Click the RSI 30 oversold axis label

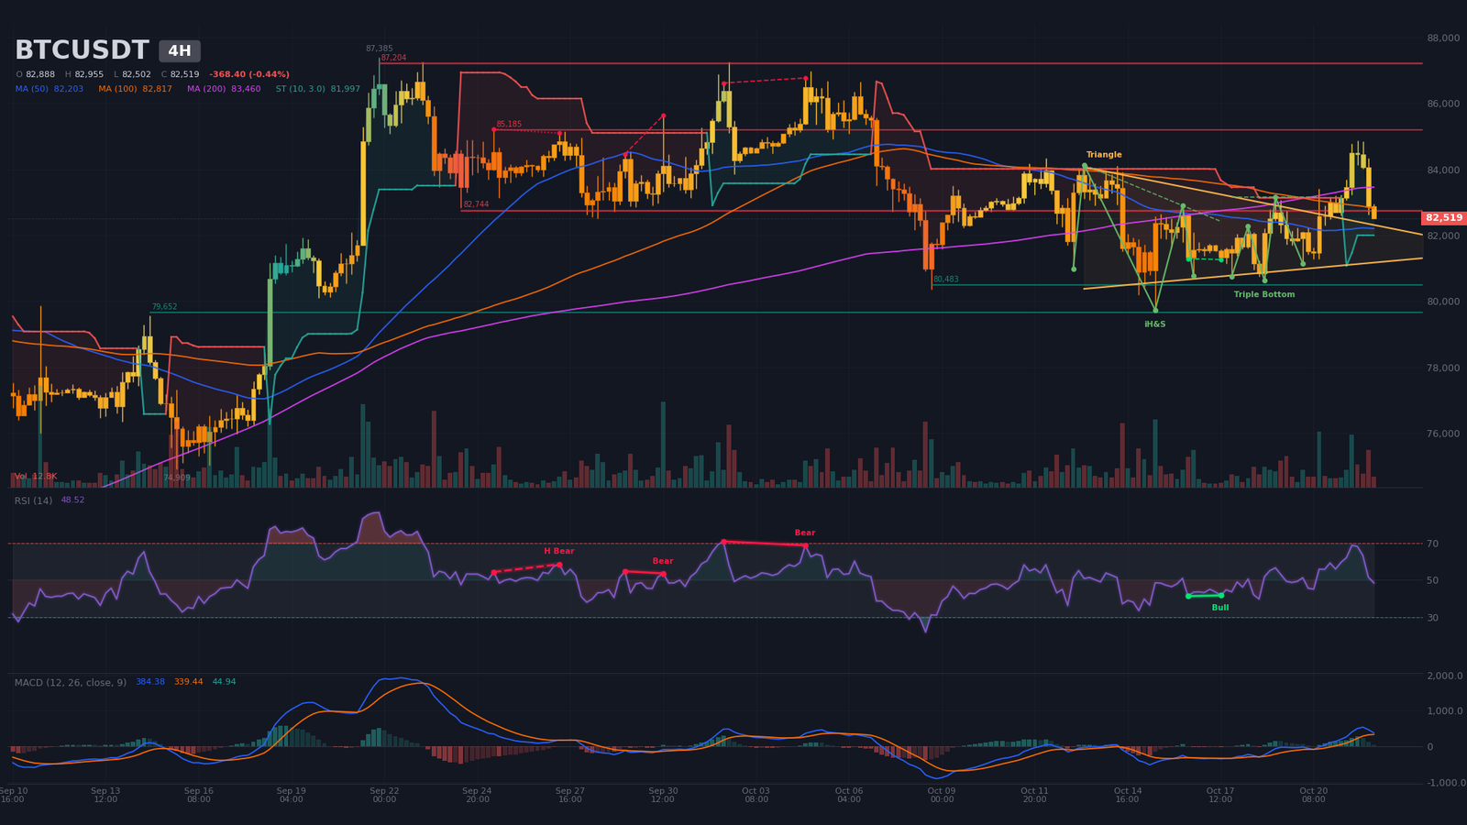(x=1432, y=618)
